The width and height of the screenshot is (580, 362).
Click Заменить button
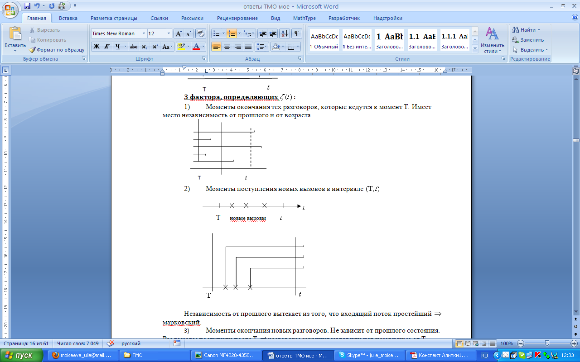pyautogui.click(x=528, y=40)
